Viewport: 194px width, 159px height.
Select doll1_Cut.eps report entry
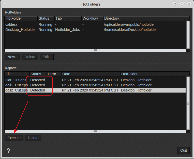(17, 85)
